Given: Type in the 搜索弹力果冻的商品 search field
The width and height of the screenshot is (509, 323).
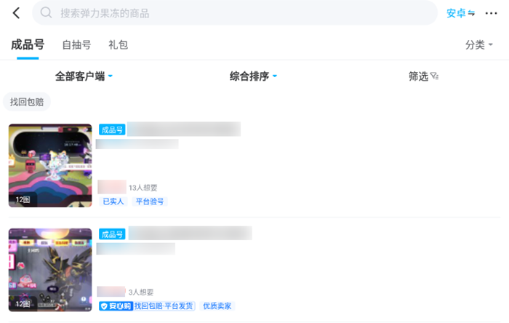Looking at the screenshot, I should pos(240,13).
